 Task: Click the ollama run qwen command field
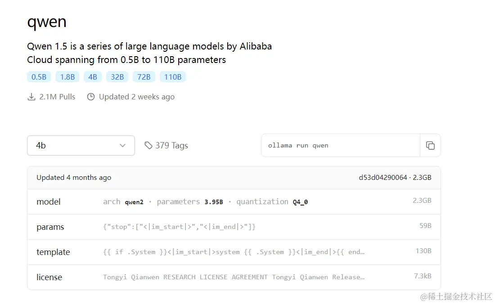pyautogui.click(x=340, y=145)
